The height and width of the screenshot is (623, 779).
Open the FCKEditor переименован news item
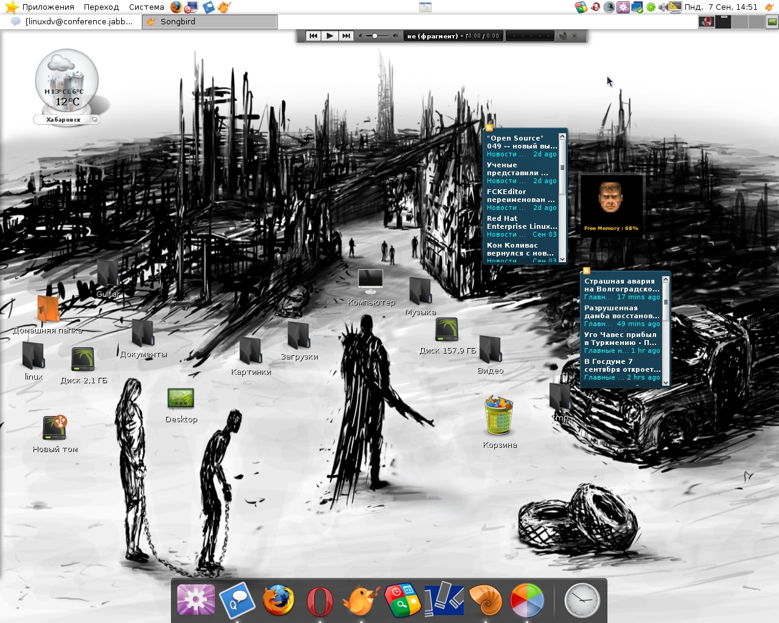522,200
